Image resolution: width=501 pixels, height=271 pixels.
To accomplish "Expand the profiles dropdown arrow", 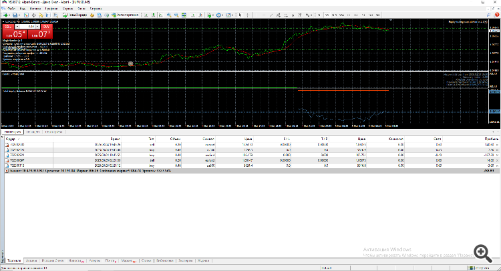I will click(x=19, y=15).
